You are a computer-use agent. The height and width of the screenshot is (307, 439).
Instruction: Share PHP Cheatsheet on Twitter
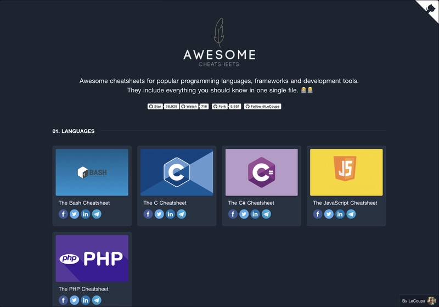[74, 300]
